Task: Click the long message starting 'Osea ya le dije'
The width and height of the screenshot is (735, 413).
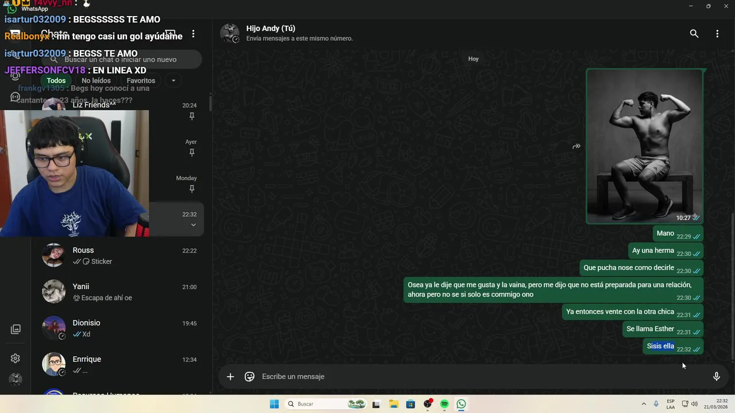Action: click(x=554, y=290)
